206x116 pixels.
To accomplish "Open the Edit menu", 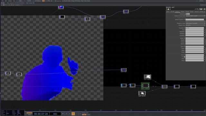I will tap(6, 1).
